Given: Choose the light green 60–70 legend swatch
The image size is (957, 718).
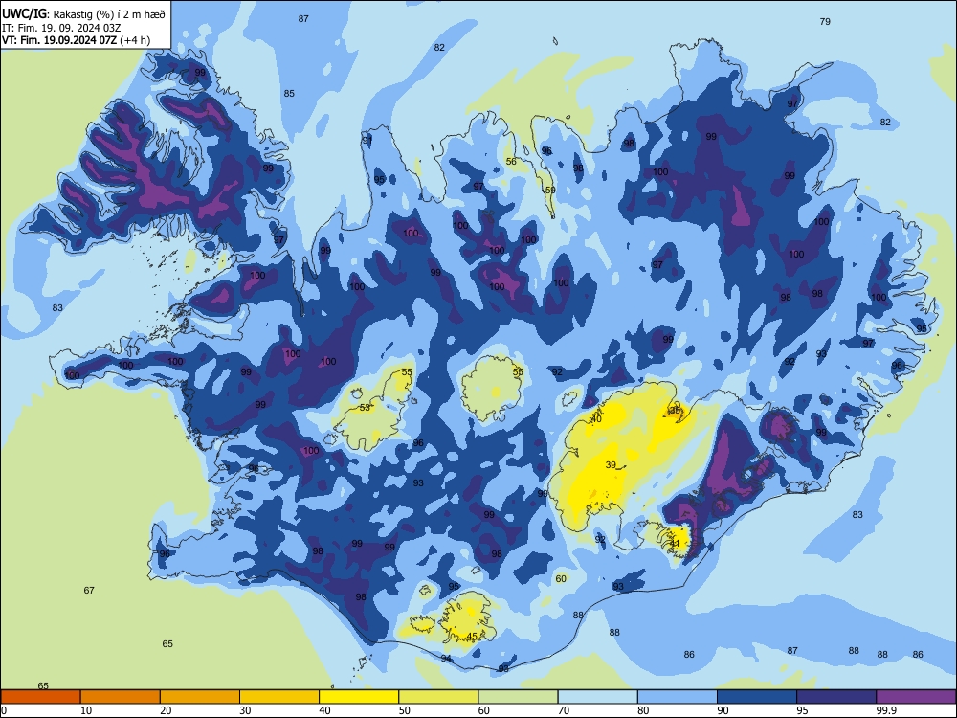Looking at the screenshot, I should 518,697.
